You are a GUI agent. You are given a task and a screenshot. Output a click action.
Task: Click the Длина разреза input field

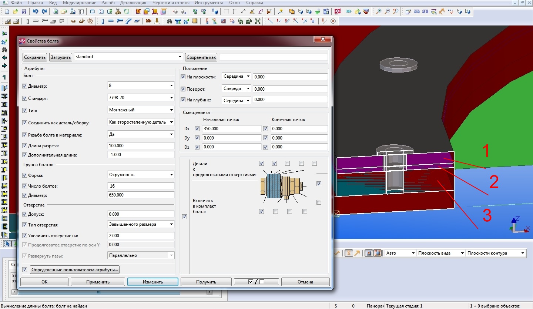tap(141, 146)
